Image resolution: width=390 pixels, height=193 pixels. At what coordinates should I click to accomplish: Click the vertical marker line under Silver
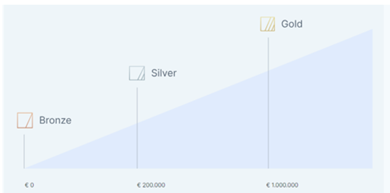[137, 128]
